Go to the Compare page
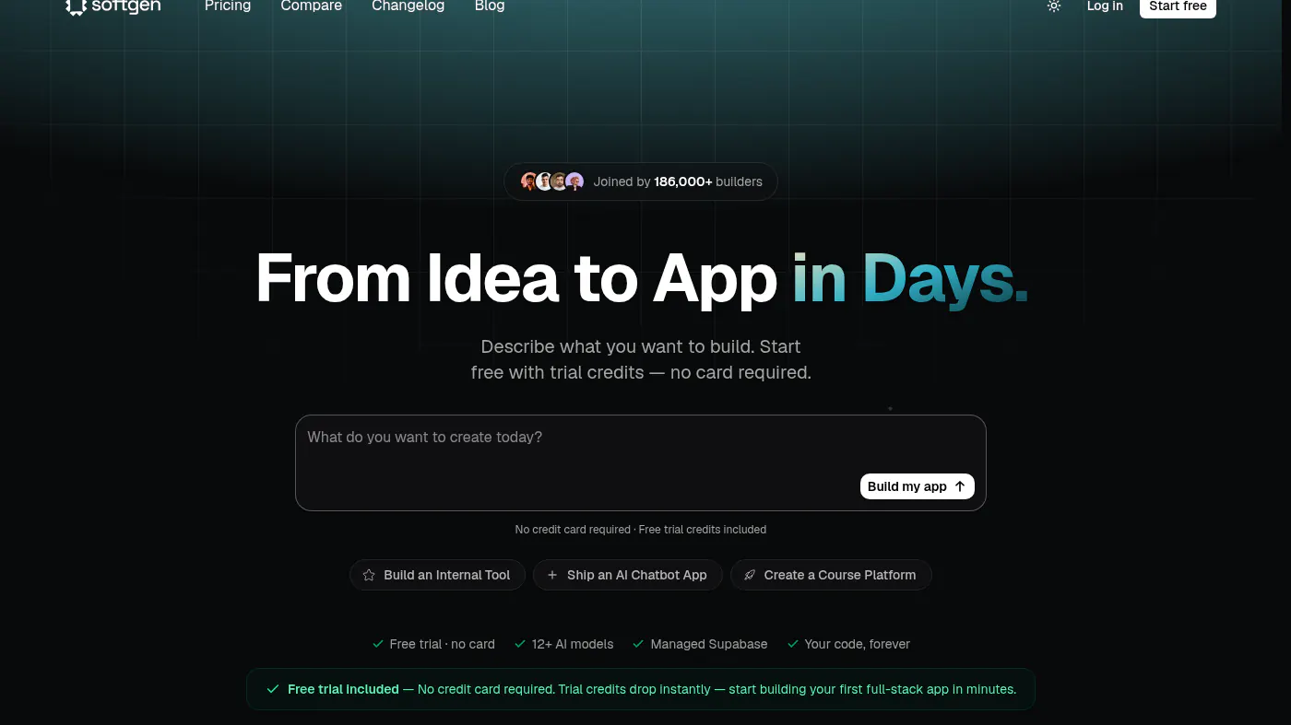 pyautogui.click(x=312, y=6)
